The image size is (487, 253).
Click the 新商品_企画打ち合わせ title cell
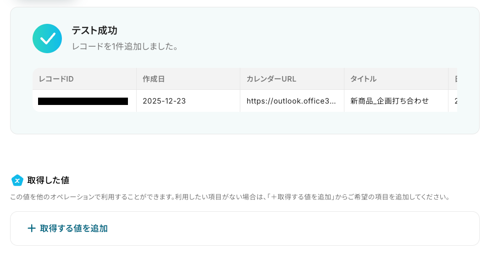point(396,101)
